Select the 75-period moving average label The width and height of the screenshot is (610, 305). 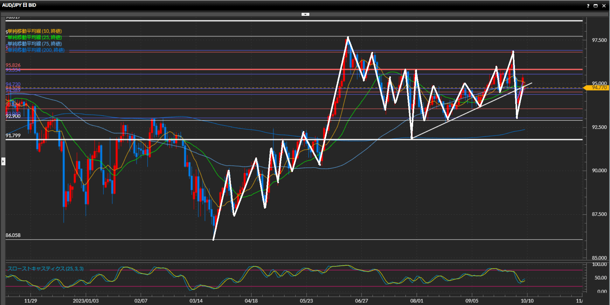(x=35, y=44)
